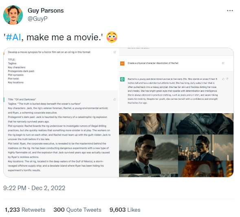
Task: Open the Guy Parsons display name
Action: coord(46,11)
